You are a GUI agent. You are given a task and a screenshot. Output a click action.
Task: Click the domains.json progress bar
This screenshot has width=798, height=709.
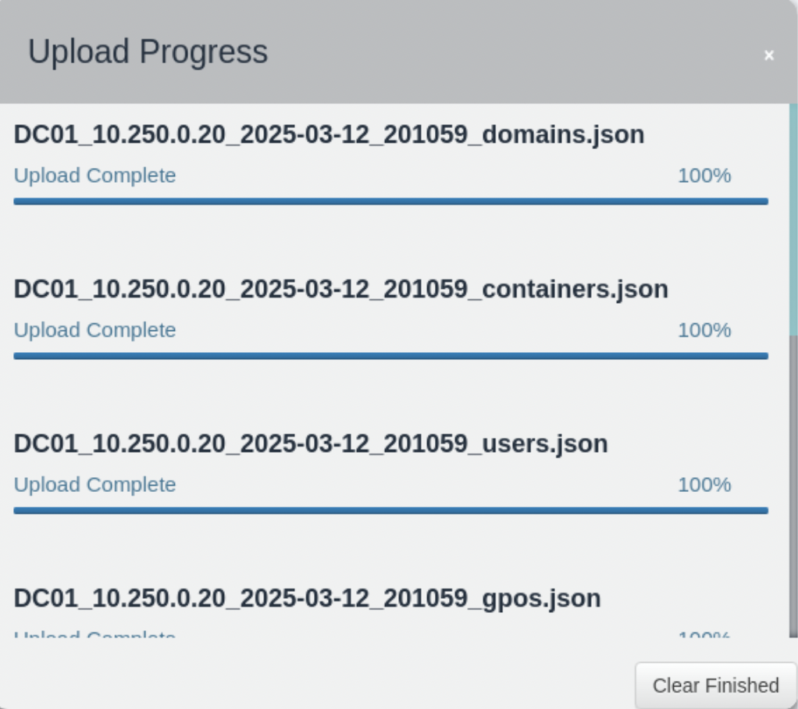coord(390,201)
